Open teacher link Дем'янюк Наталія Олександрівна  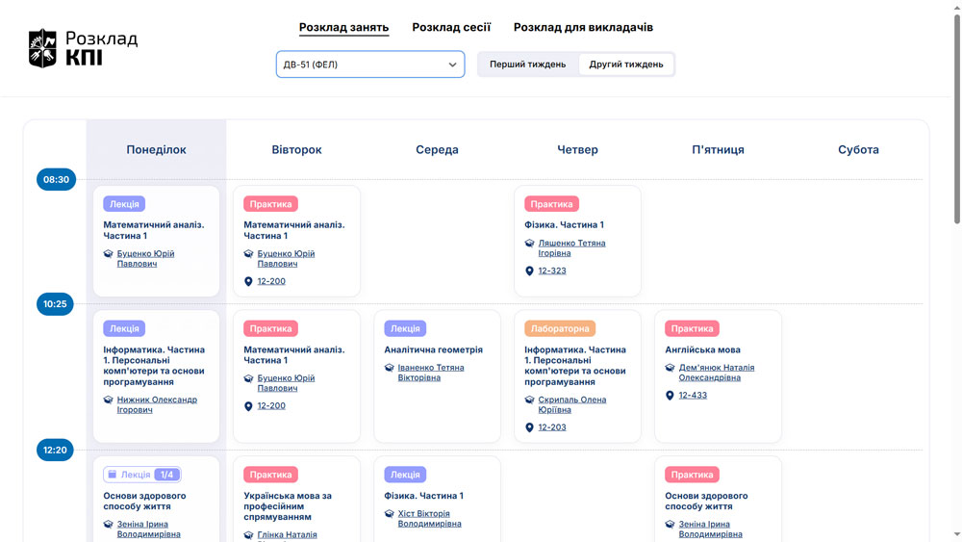(x=717, y=373)
